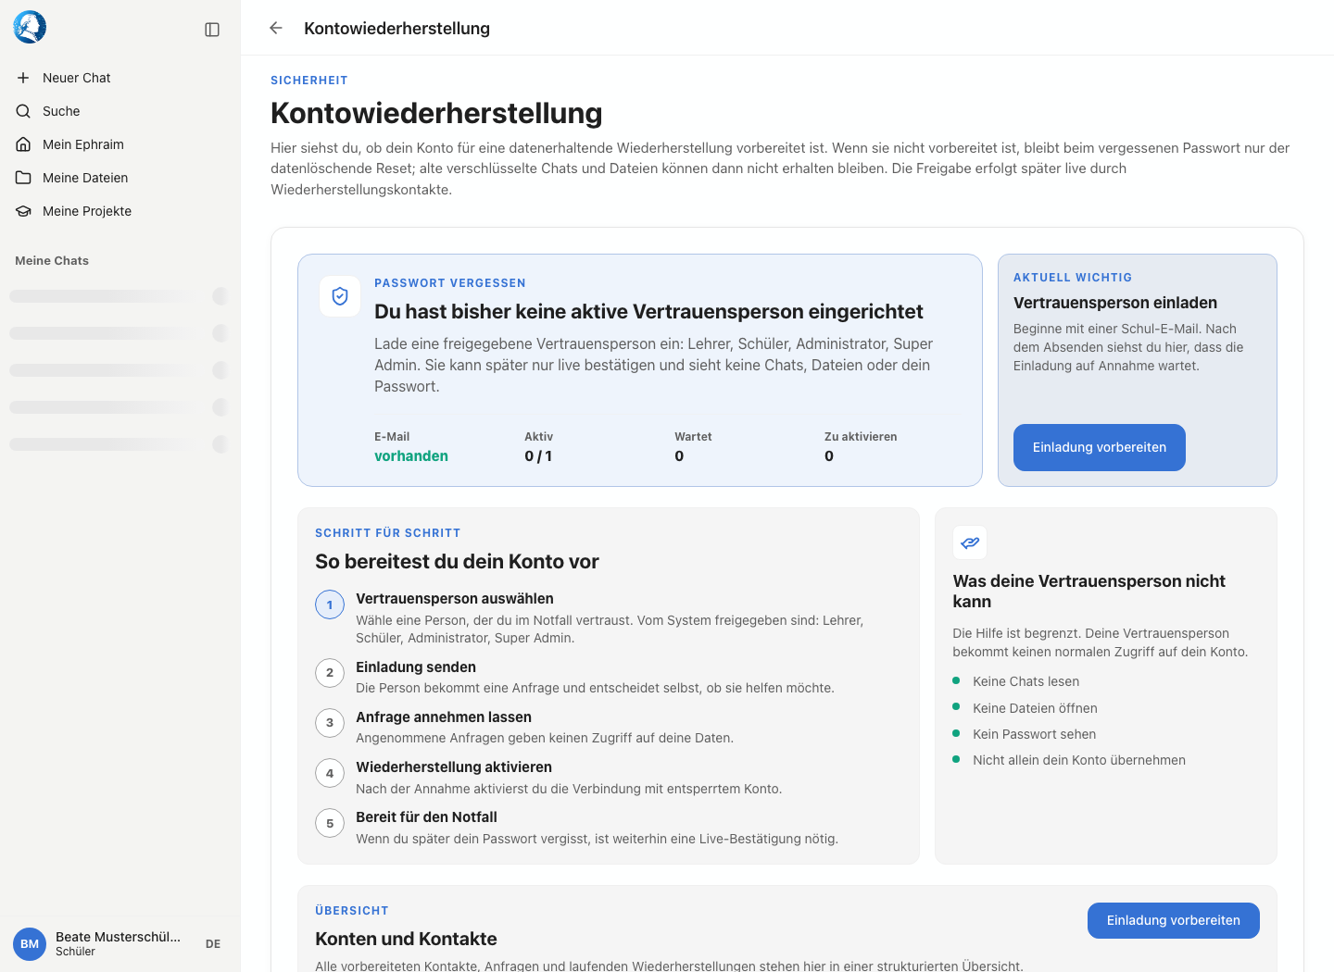
Task: Select the first placeholder chat in Meine Chats
Action: point(120,296)
